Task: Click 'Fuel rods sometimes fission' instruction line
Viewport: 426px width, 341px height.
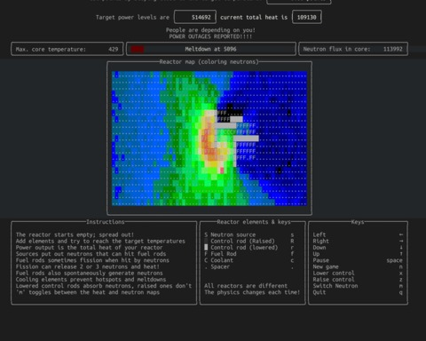Action: coord(92,260)
